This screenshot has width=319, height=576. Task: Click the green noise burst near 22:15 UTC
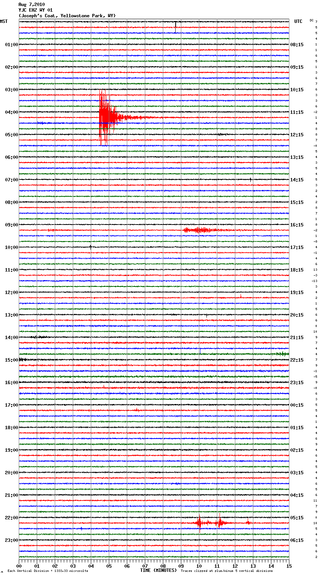pyautogui.click(x=282, y=354)
